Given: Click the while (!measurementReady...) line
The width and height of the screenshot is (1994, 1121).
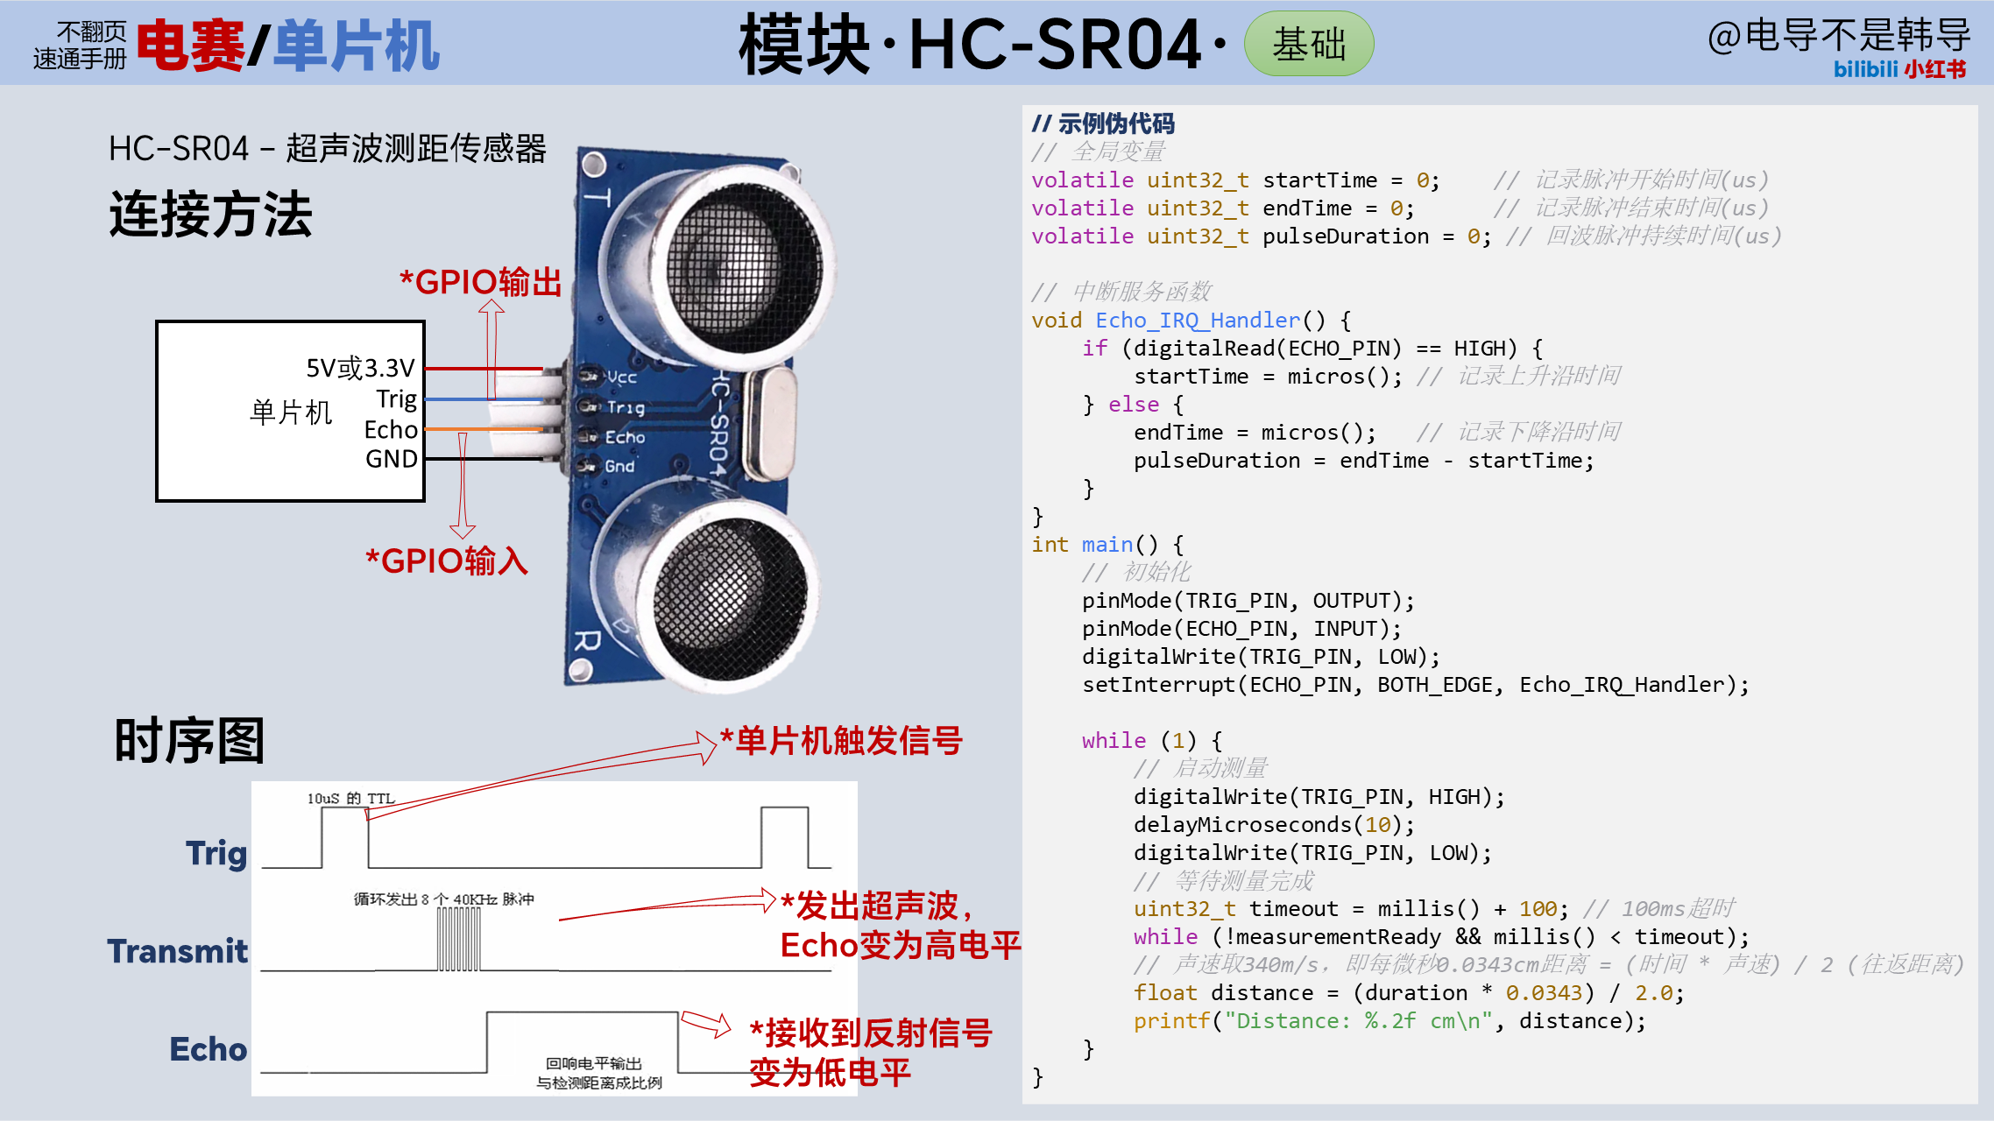Looking at the screenshot, I should pyautogui.click(x=1441, y=936).
